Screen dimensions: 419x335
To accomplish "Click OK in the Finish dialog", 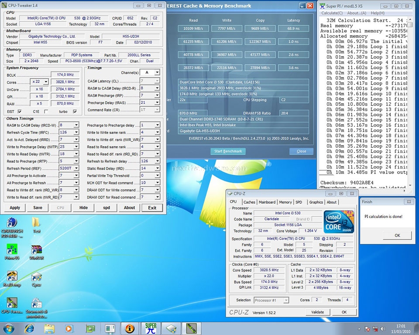I will pyautogui.click(x=397, y=236).
